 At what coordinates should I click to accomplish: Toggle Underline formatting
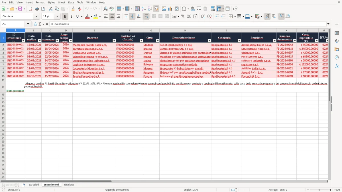coord(77,16)
